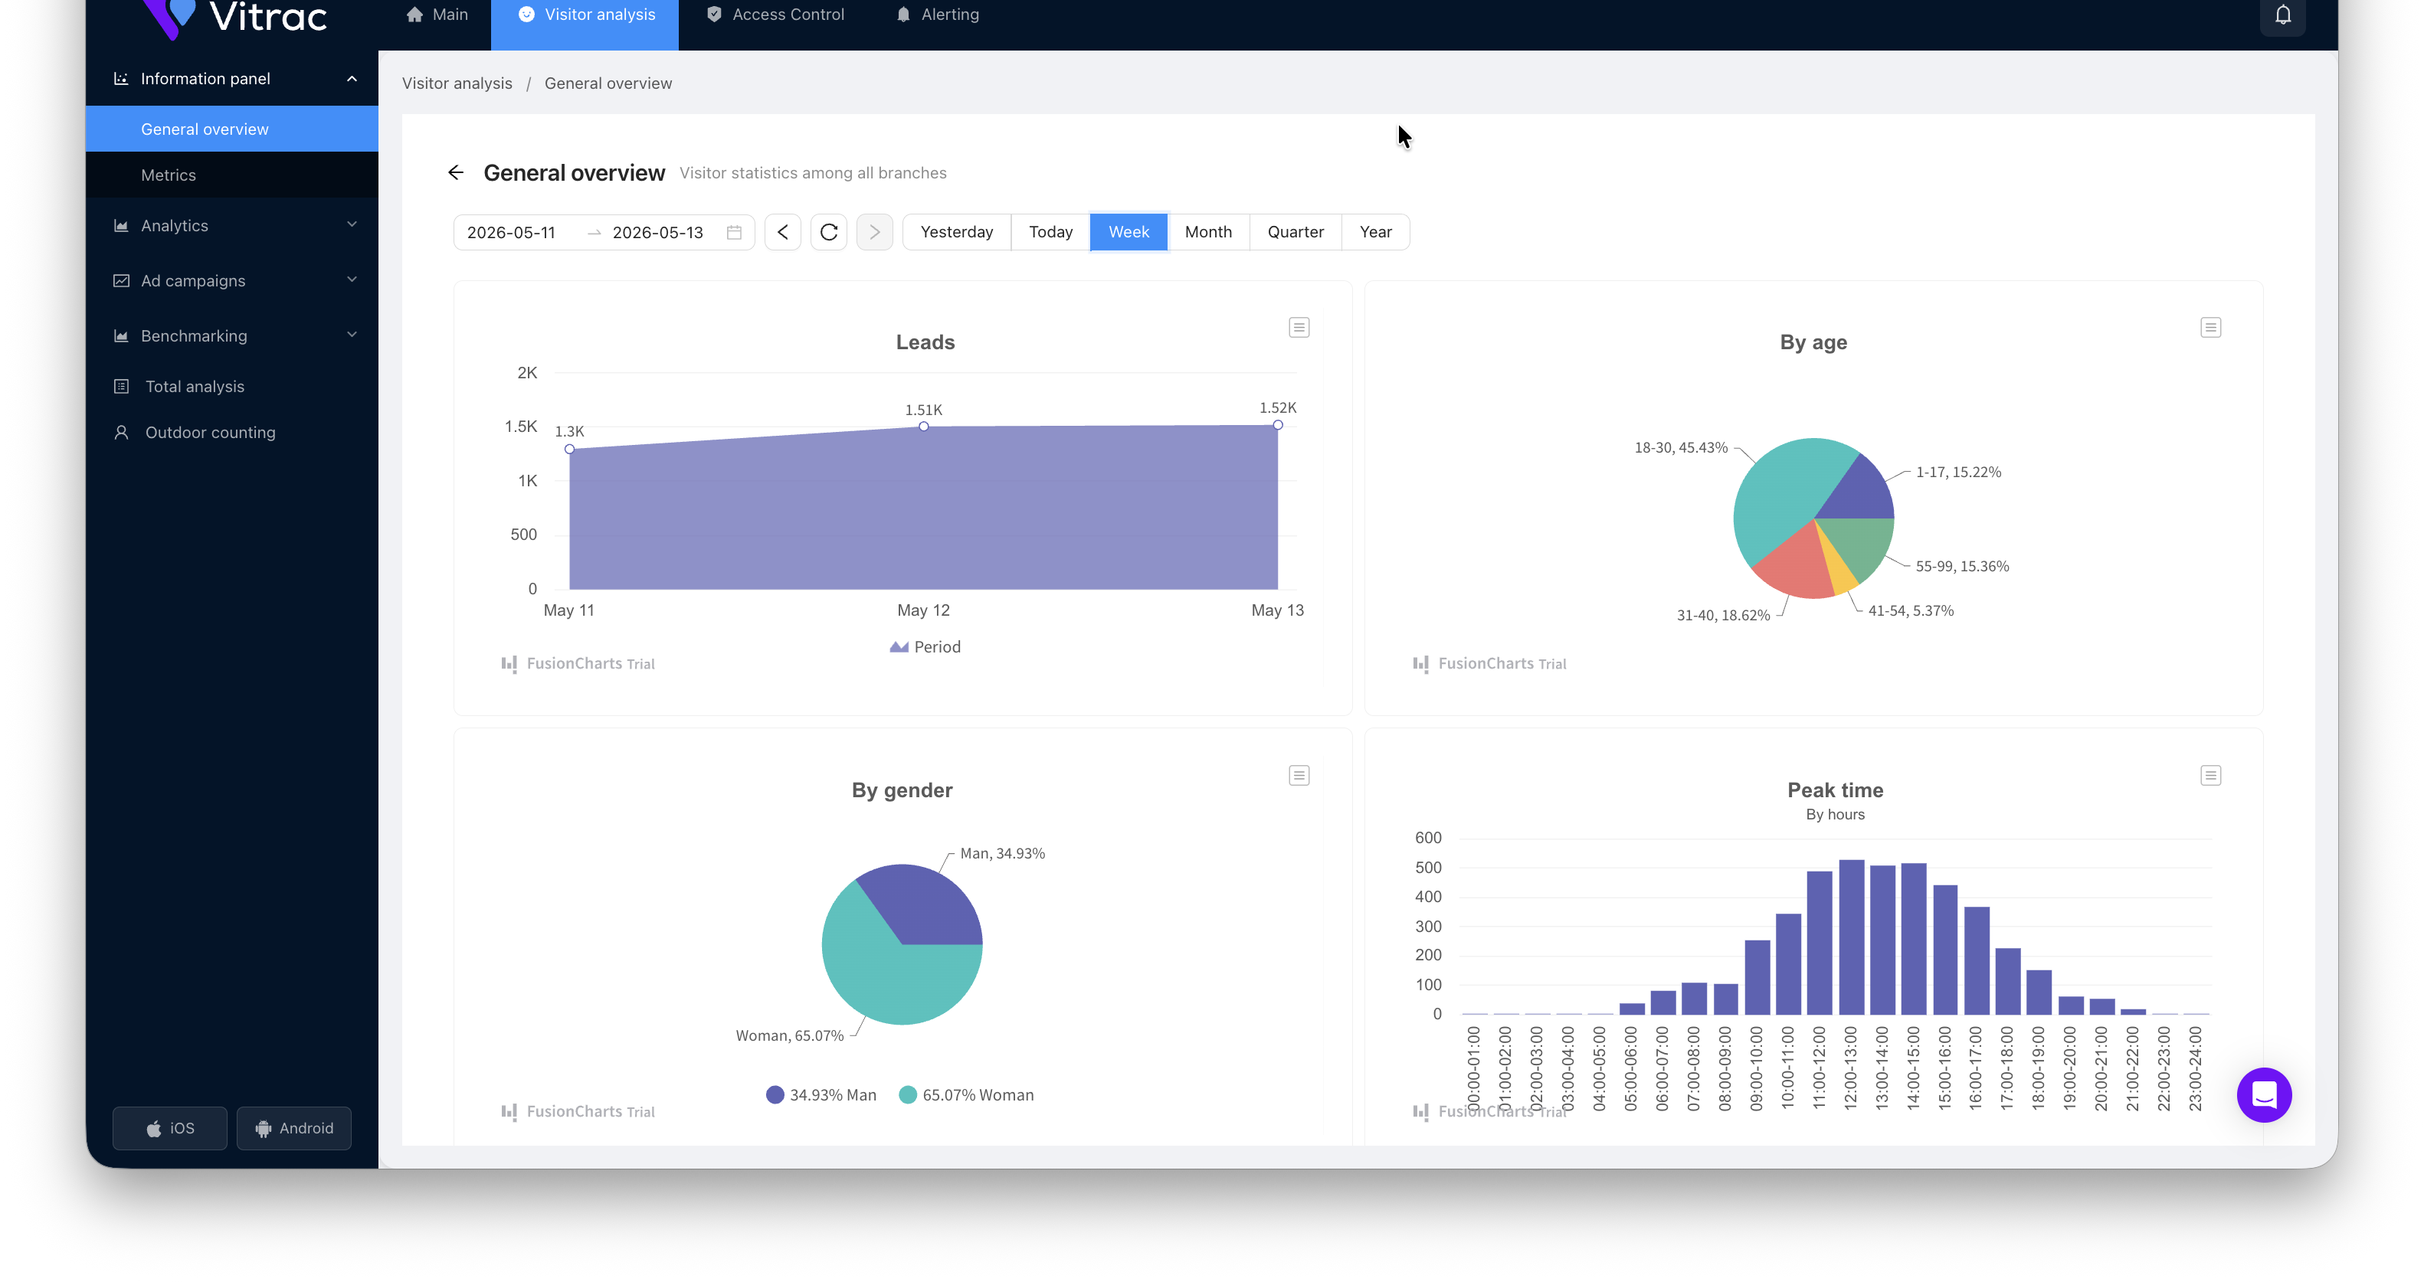Click the Analytics sidebar icon
This screenshot has width=2424, height=1282.
point(120,226)
